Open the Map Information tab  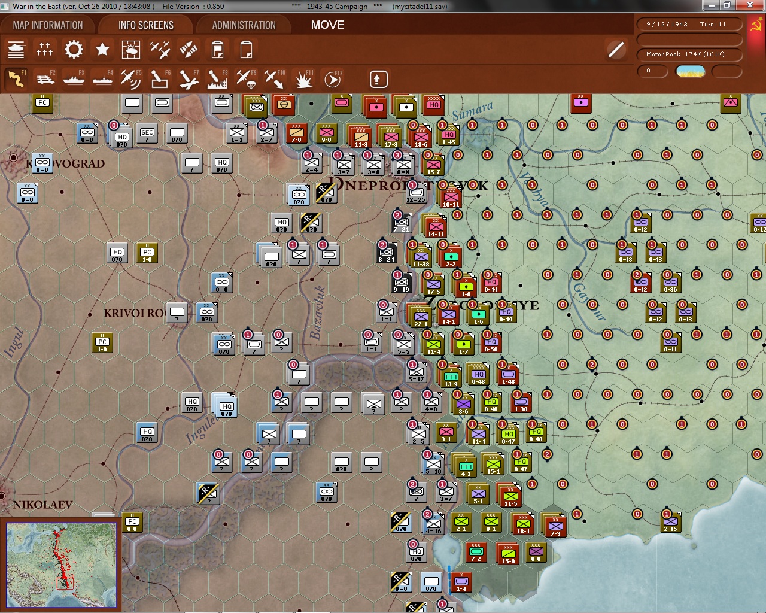tap(48, 25)
